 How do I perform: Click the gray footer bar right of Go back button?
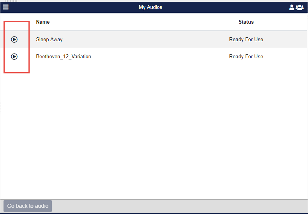click(179, 206)
